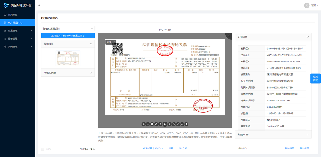Open the 采集 dropdown on image

click(x=111, y=42)
